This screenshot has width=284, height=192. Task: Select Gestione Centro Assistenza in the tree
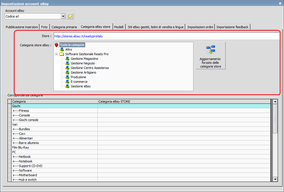click(90, 68)
